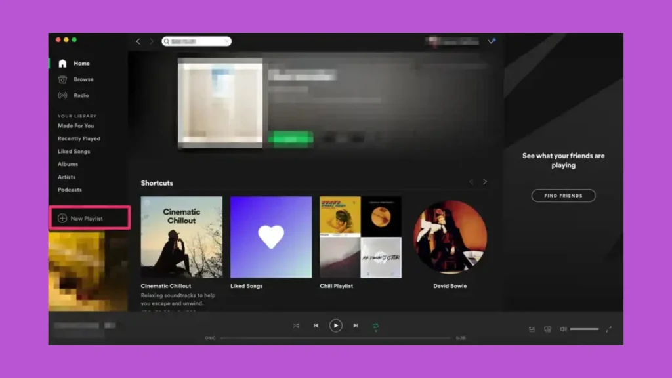Mute audio with the volume icon
This screenshot has width=672, height=378.
click(562, 328)
